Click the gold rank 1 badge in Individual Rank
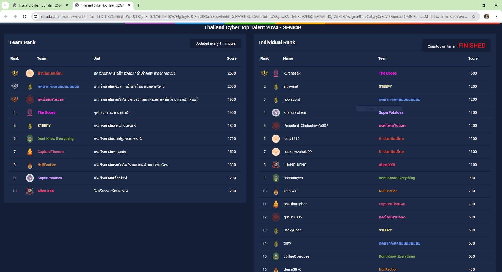This screenshot has height=272, width=502. (x=264, y=73)
